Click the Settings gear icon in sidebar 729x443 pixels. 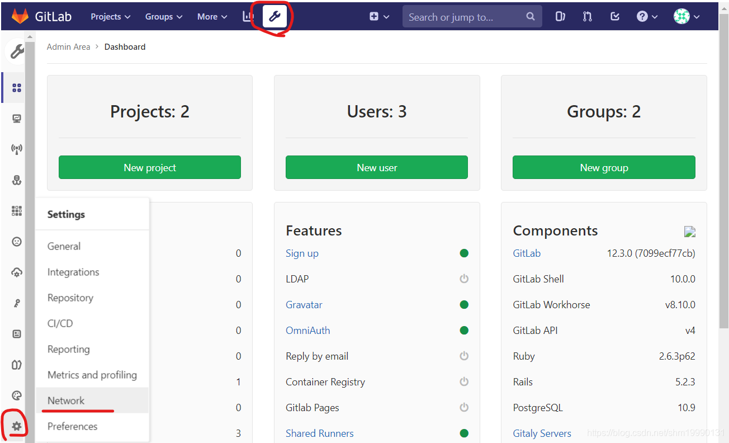(x=17, y=426)
